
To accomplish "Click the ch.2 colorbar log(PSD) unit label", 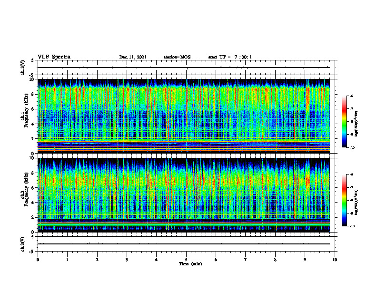I will point(357,202).
